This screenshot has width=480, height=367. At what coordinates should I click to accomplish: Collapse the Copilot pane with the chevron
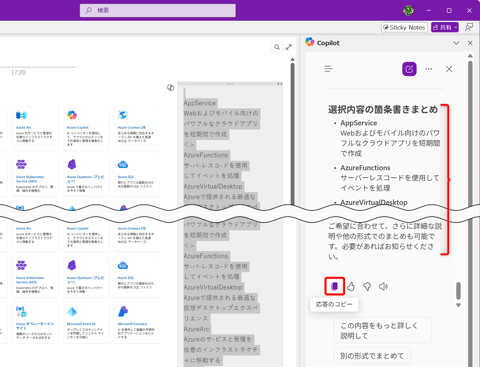pyautogui.click(x=456, y=43)
